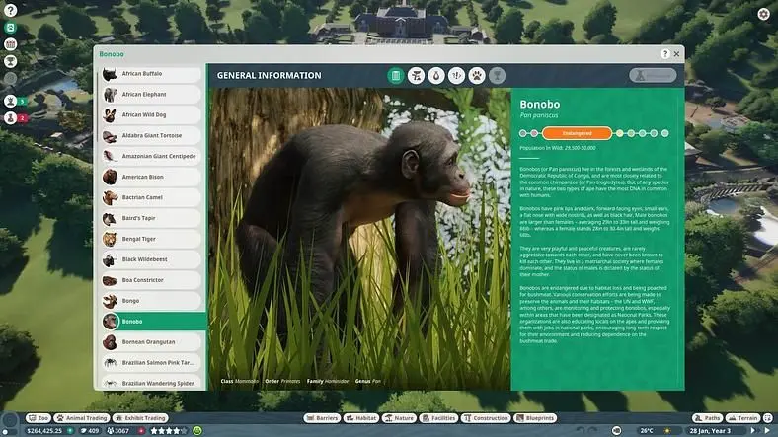Open the green alerts icon showing 5
This screenshot has height=437, width=778.
(x=16, y=101)
